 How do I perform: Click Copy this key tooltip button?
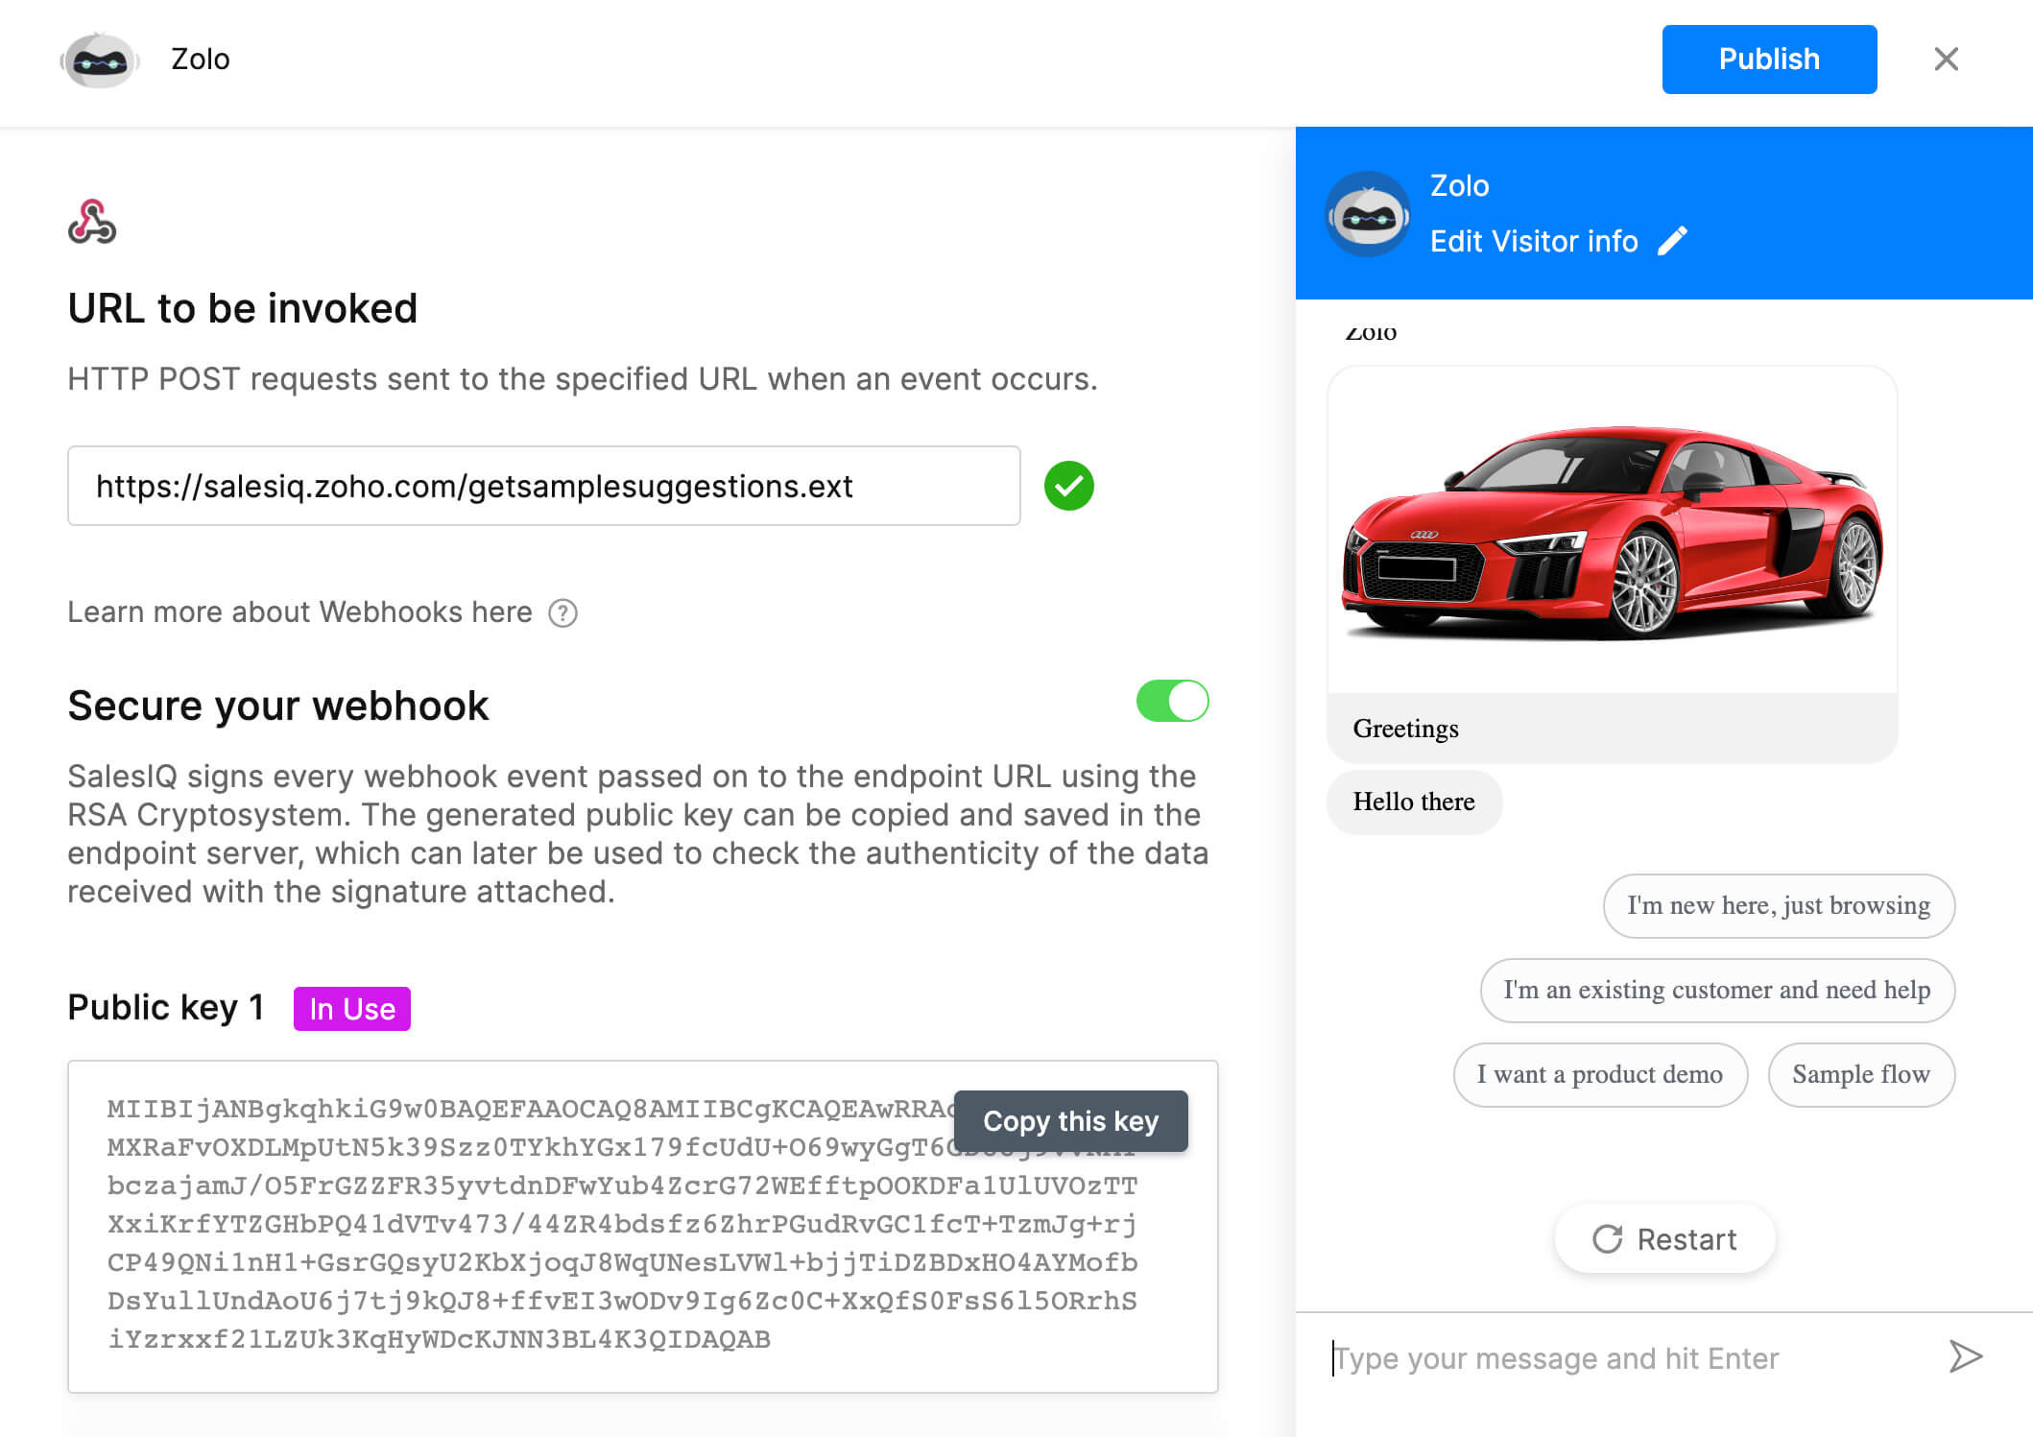(x=1072, y=1121)
